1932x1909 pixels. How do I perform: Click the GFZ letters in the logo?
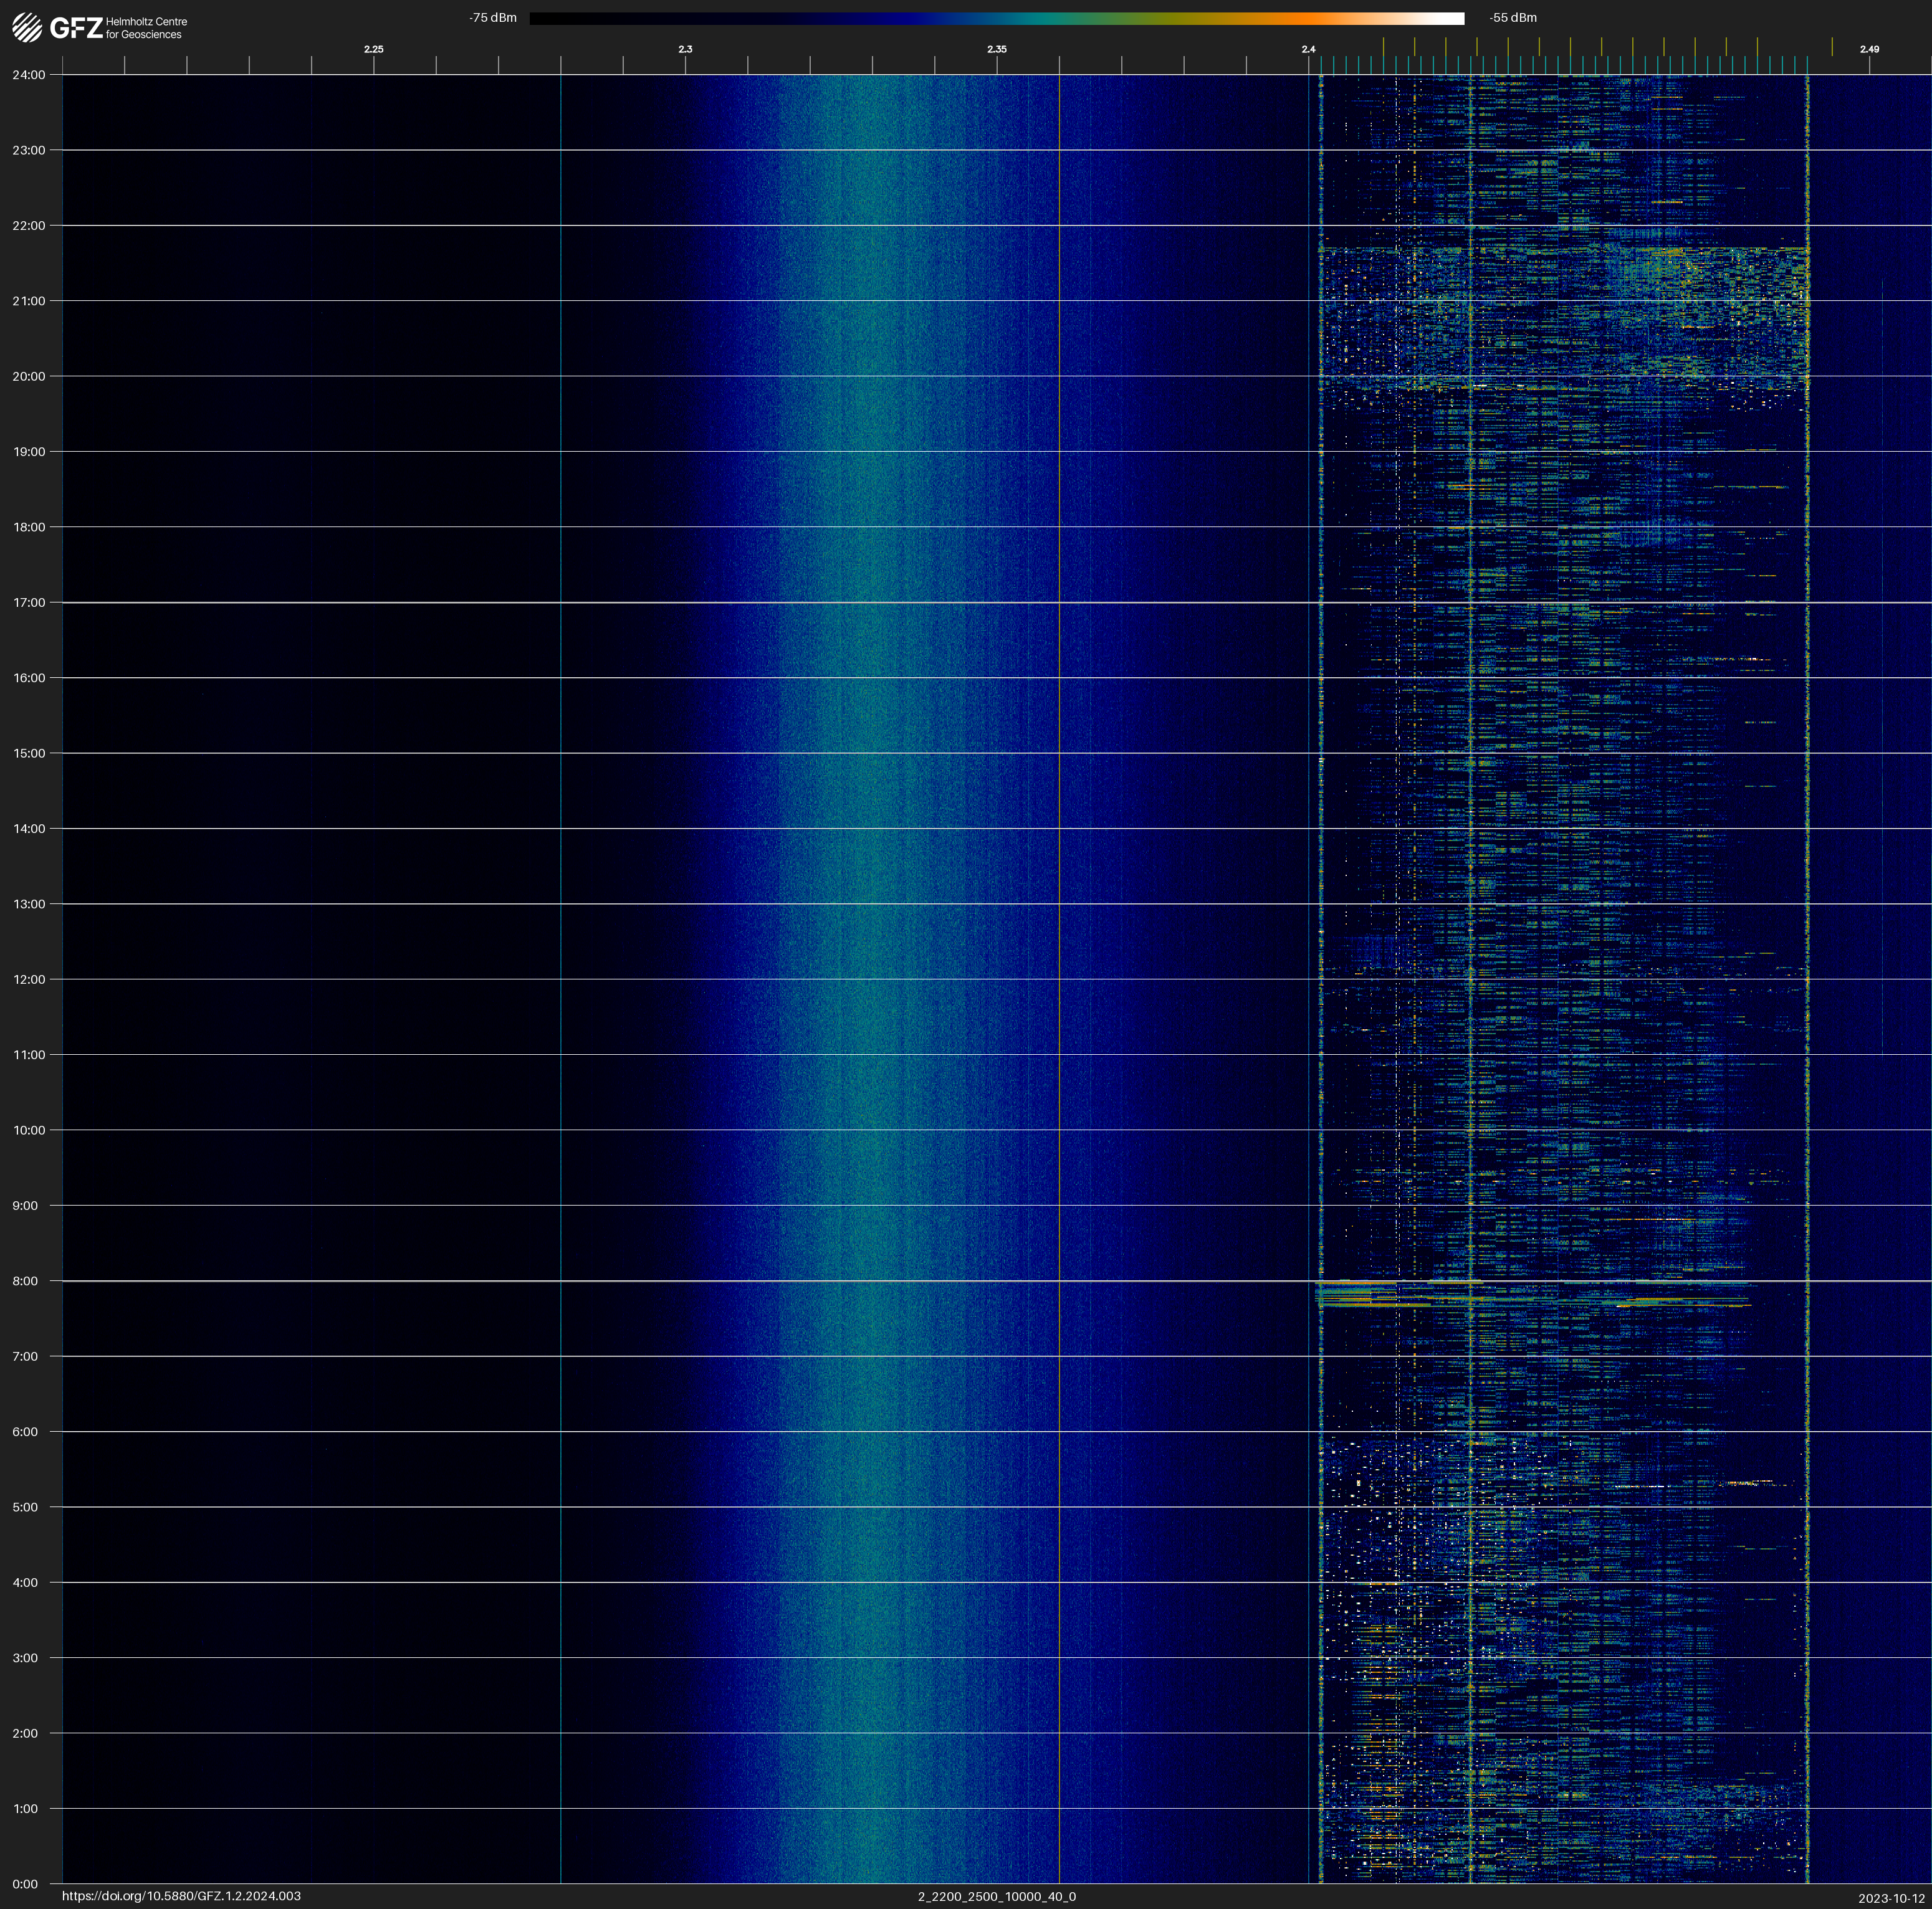[x=76, y=28]
